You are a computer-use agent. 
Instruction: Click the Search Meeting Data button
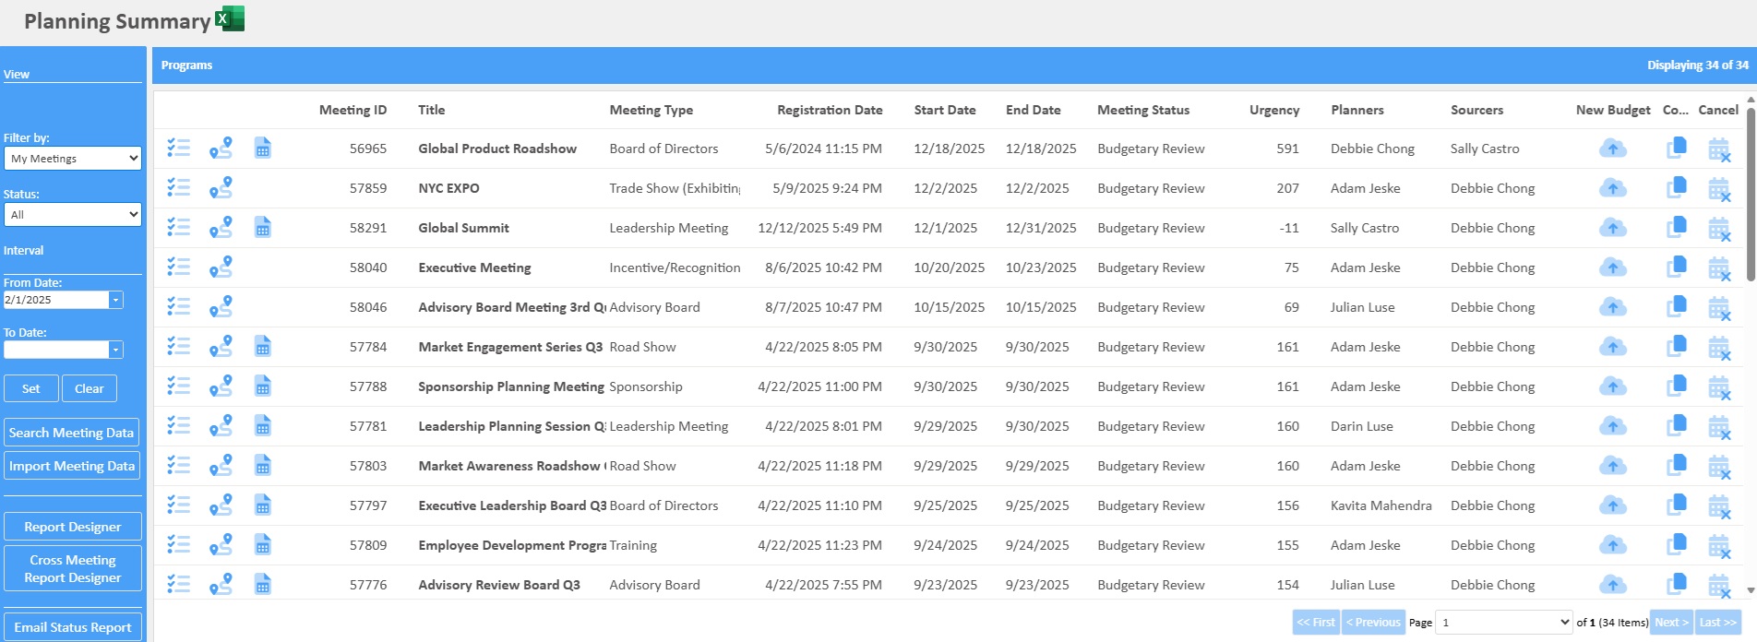coord(72,433)
